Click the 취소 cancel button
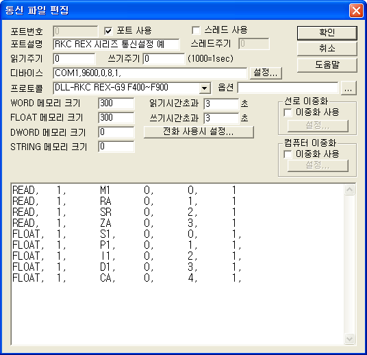Viewport: 367px width, 355px height. 327,49
